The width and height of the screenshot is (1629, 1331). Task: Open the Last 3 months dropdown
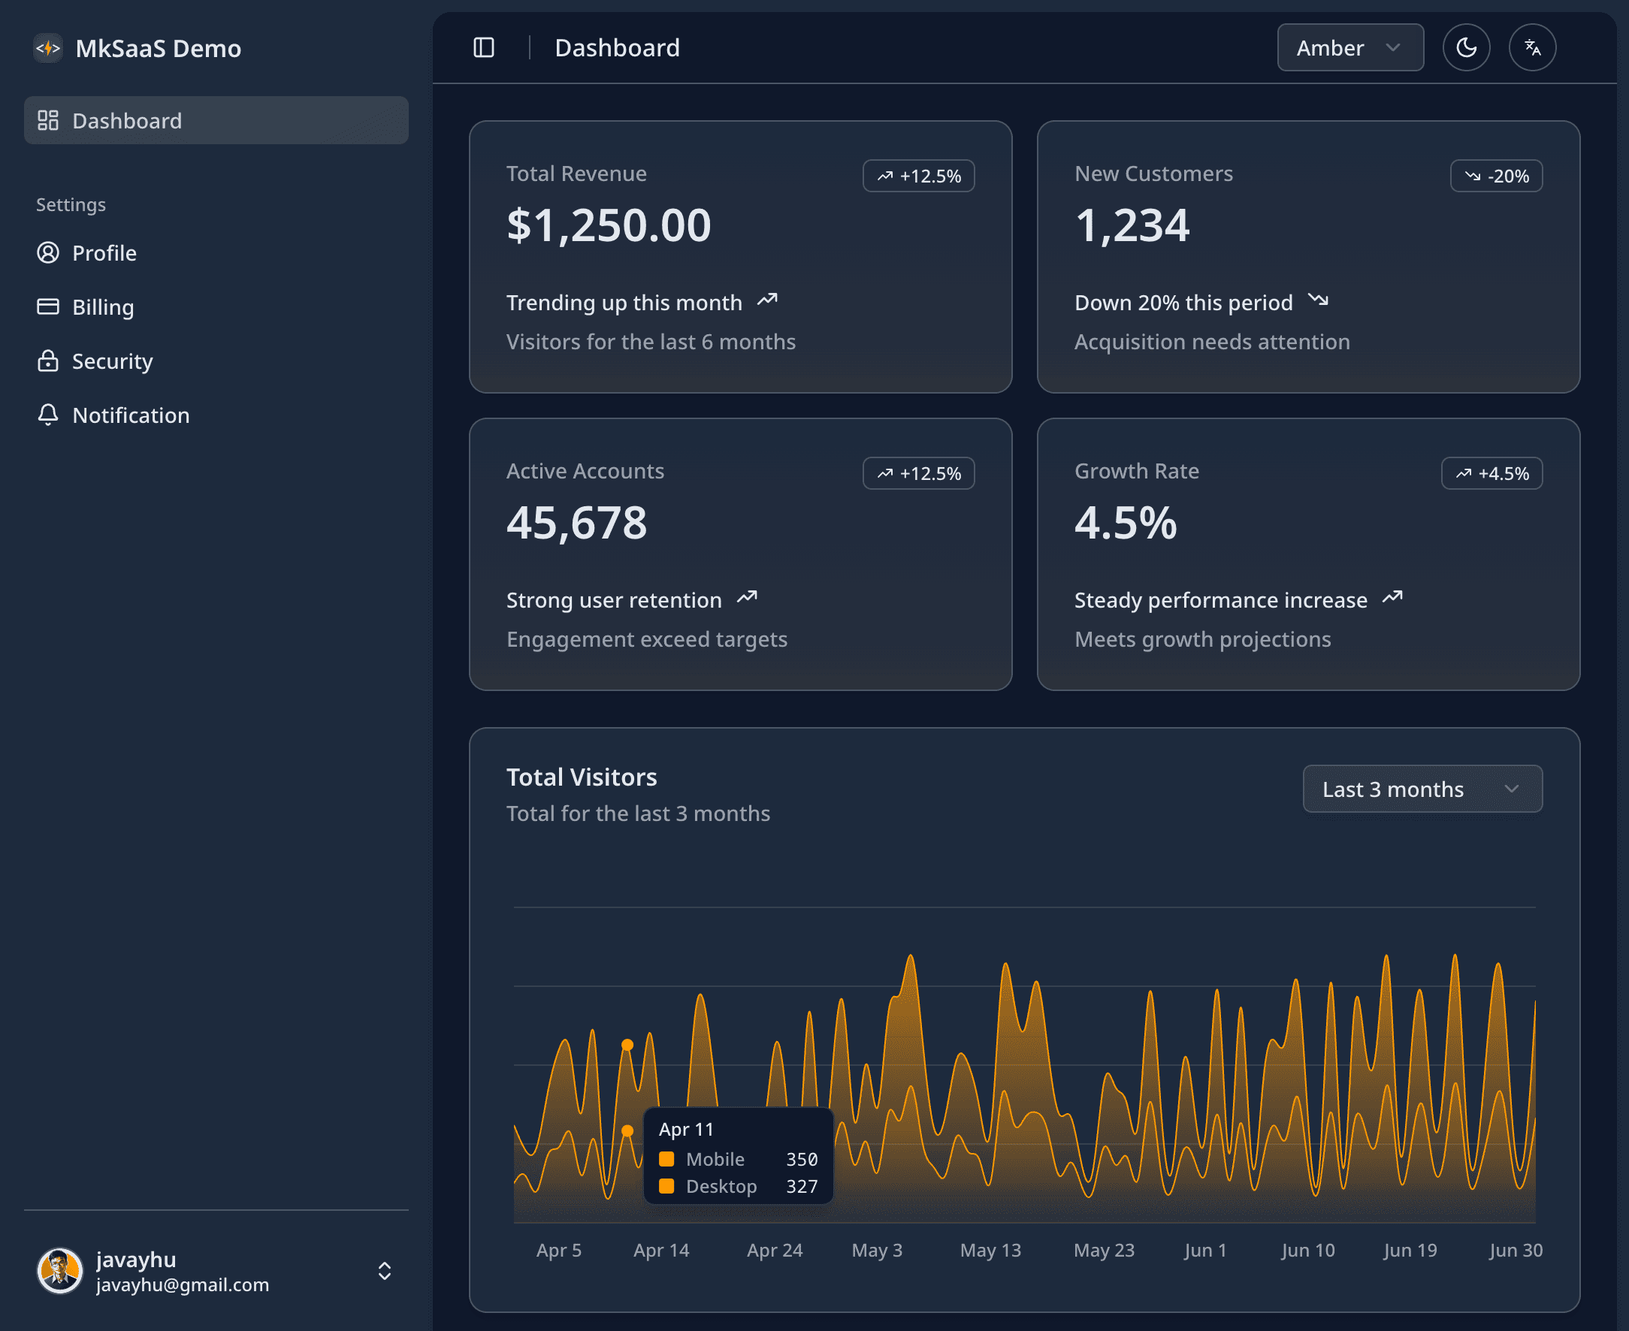coord(1422,789)
